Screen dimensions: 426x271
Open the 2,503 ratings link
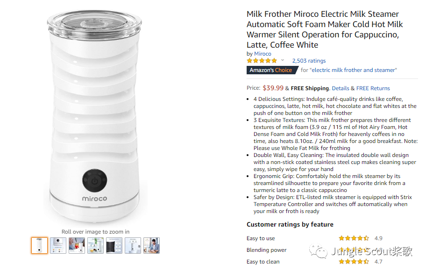tap(309, 61)
